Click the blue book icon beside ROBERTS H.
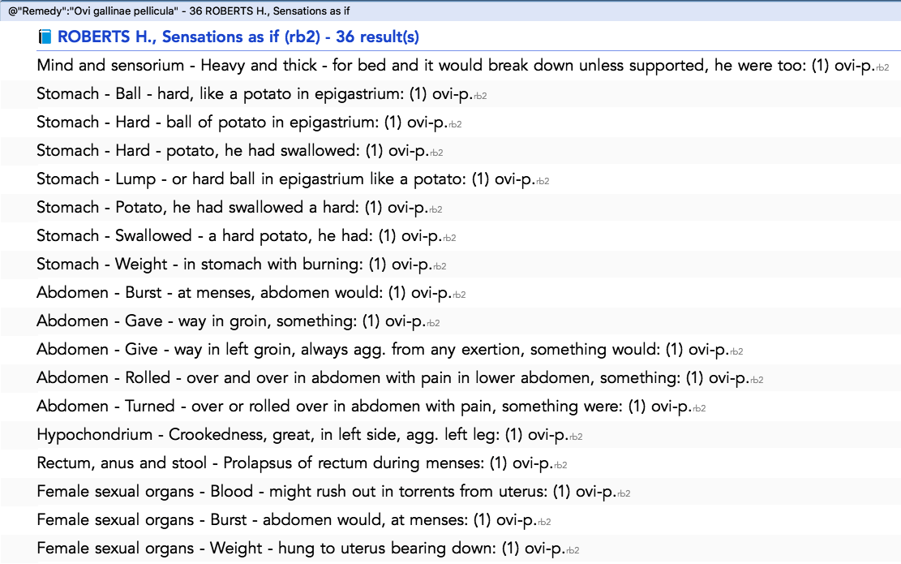Screen dimensions: 901x564 pos(45,37)
